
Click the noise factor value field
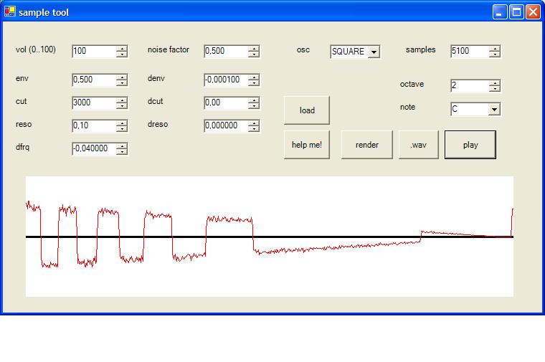226,51
